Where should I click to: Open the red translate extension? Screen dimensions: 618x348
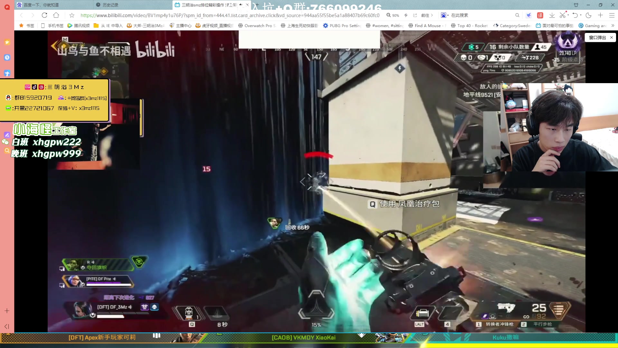[x=540, y=15]
